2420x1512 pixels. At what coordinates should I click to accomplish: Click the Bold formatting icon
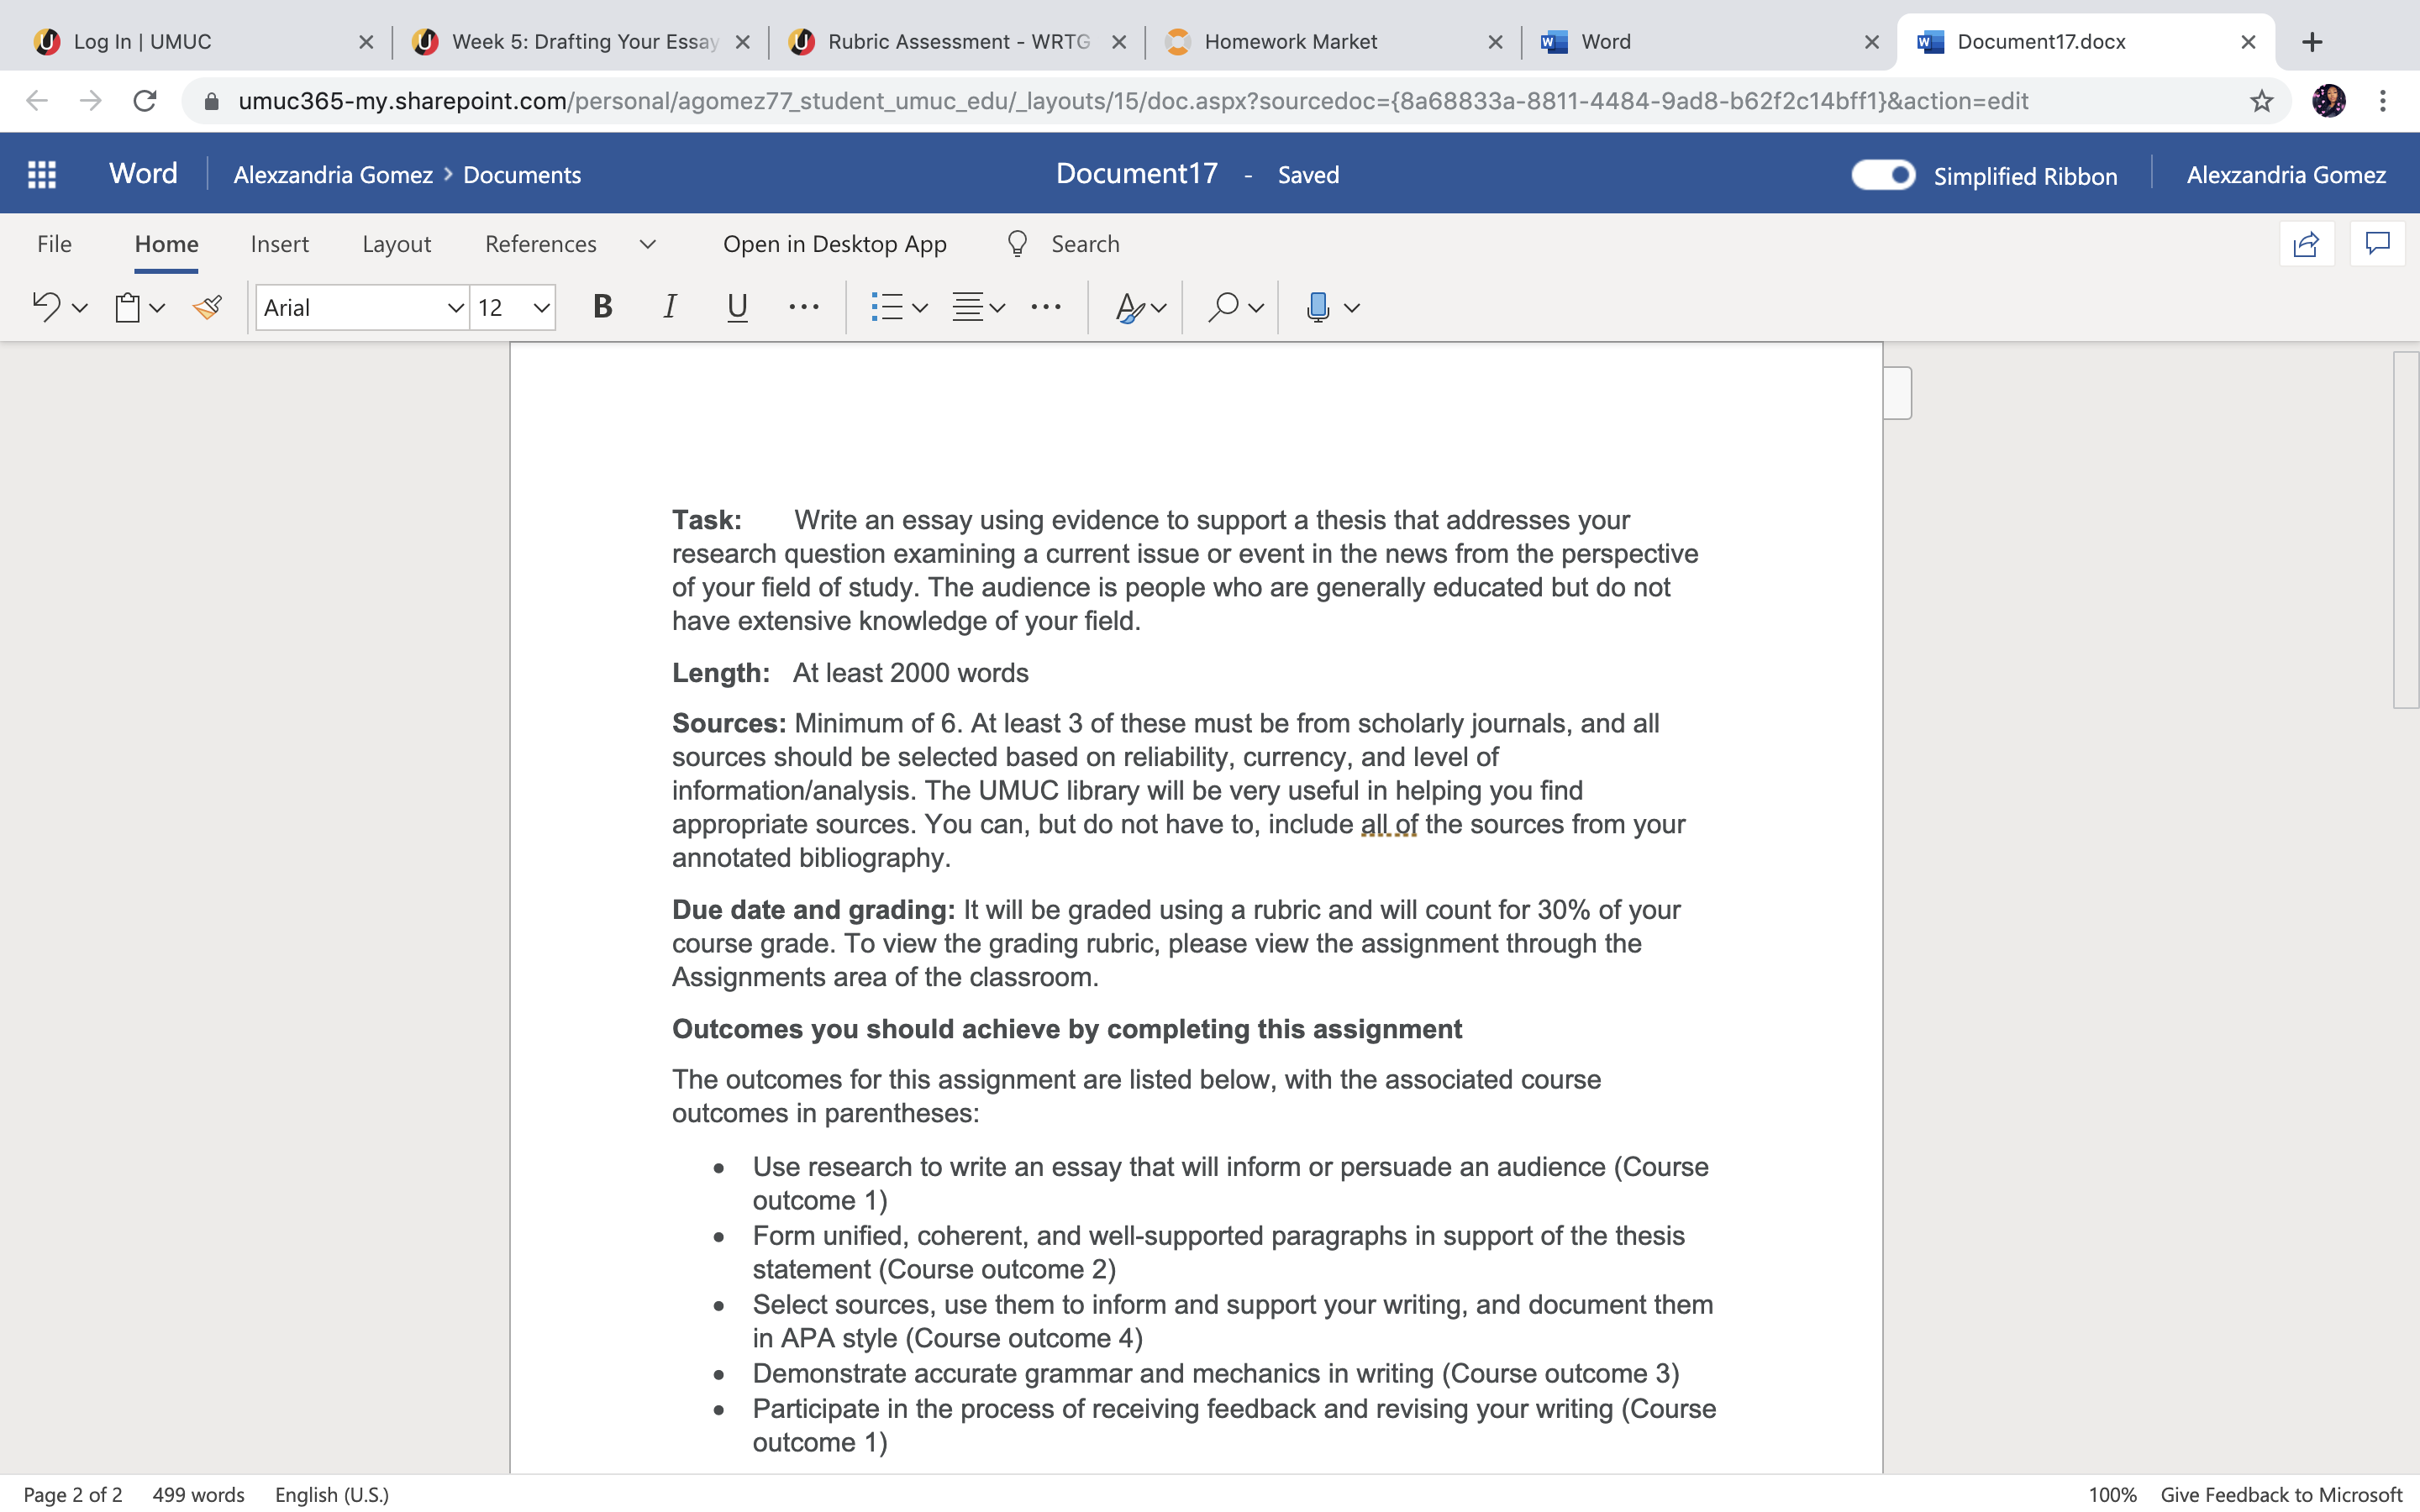[x=602, y=307]
